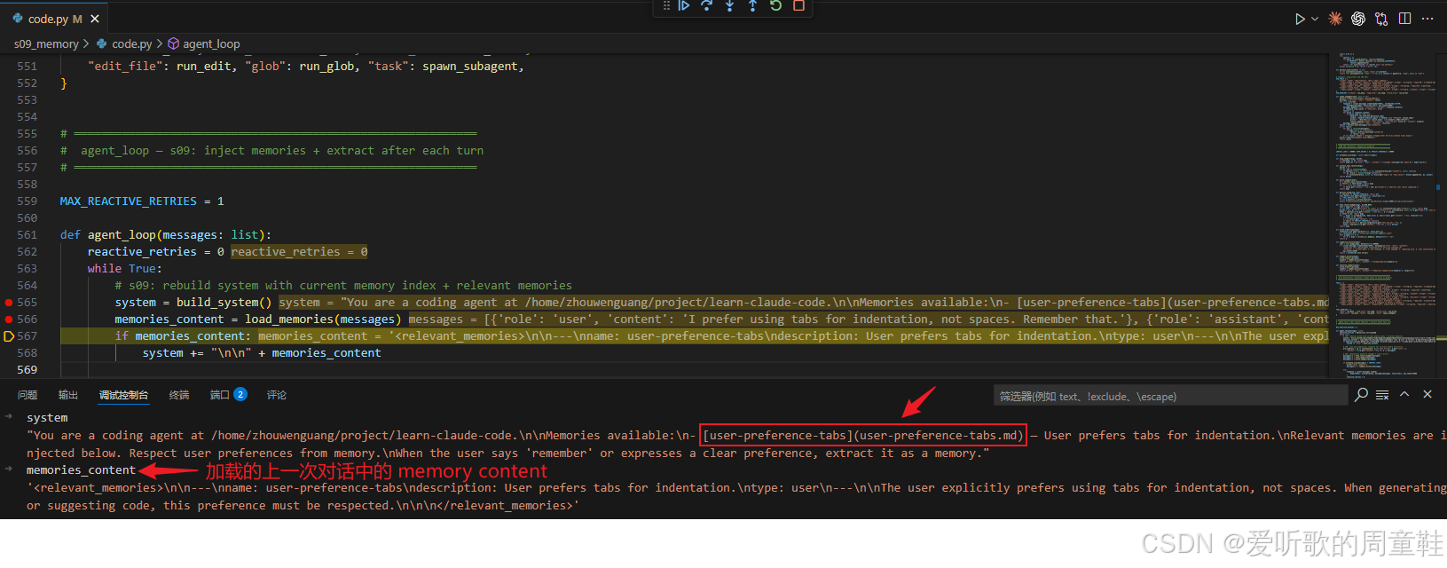The height and width of the screenshot is (568, 1447).
Task: Expand the memories_content output entry arrow
Action: pos(9,469)
